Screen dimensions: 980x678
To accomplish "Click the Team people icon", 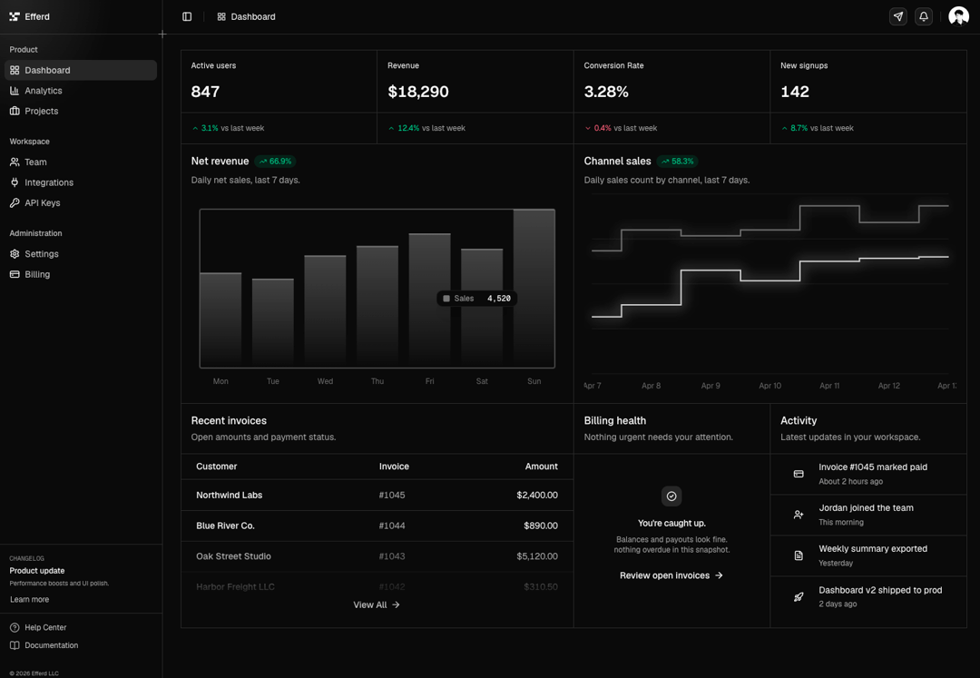I will point(15,162).
